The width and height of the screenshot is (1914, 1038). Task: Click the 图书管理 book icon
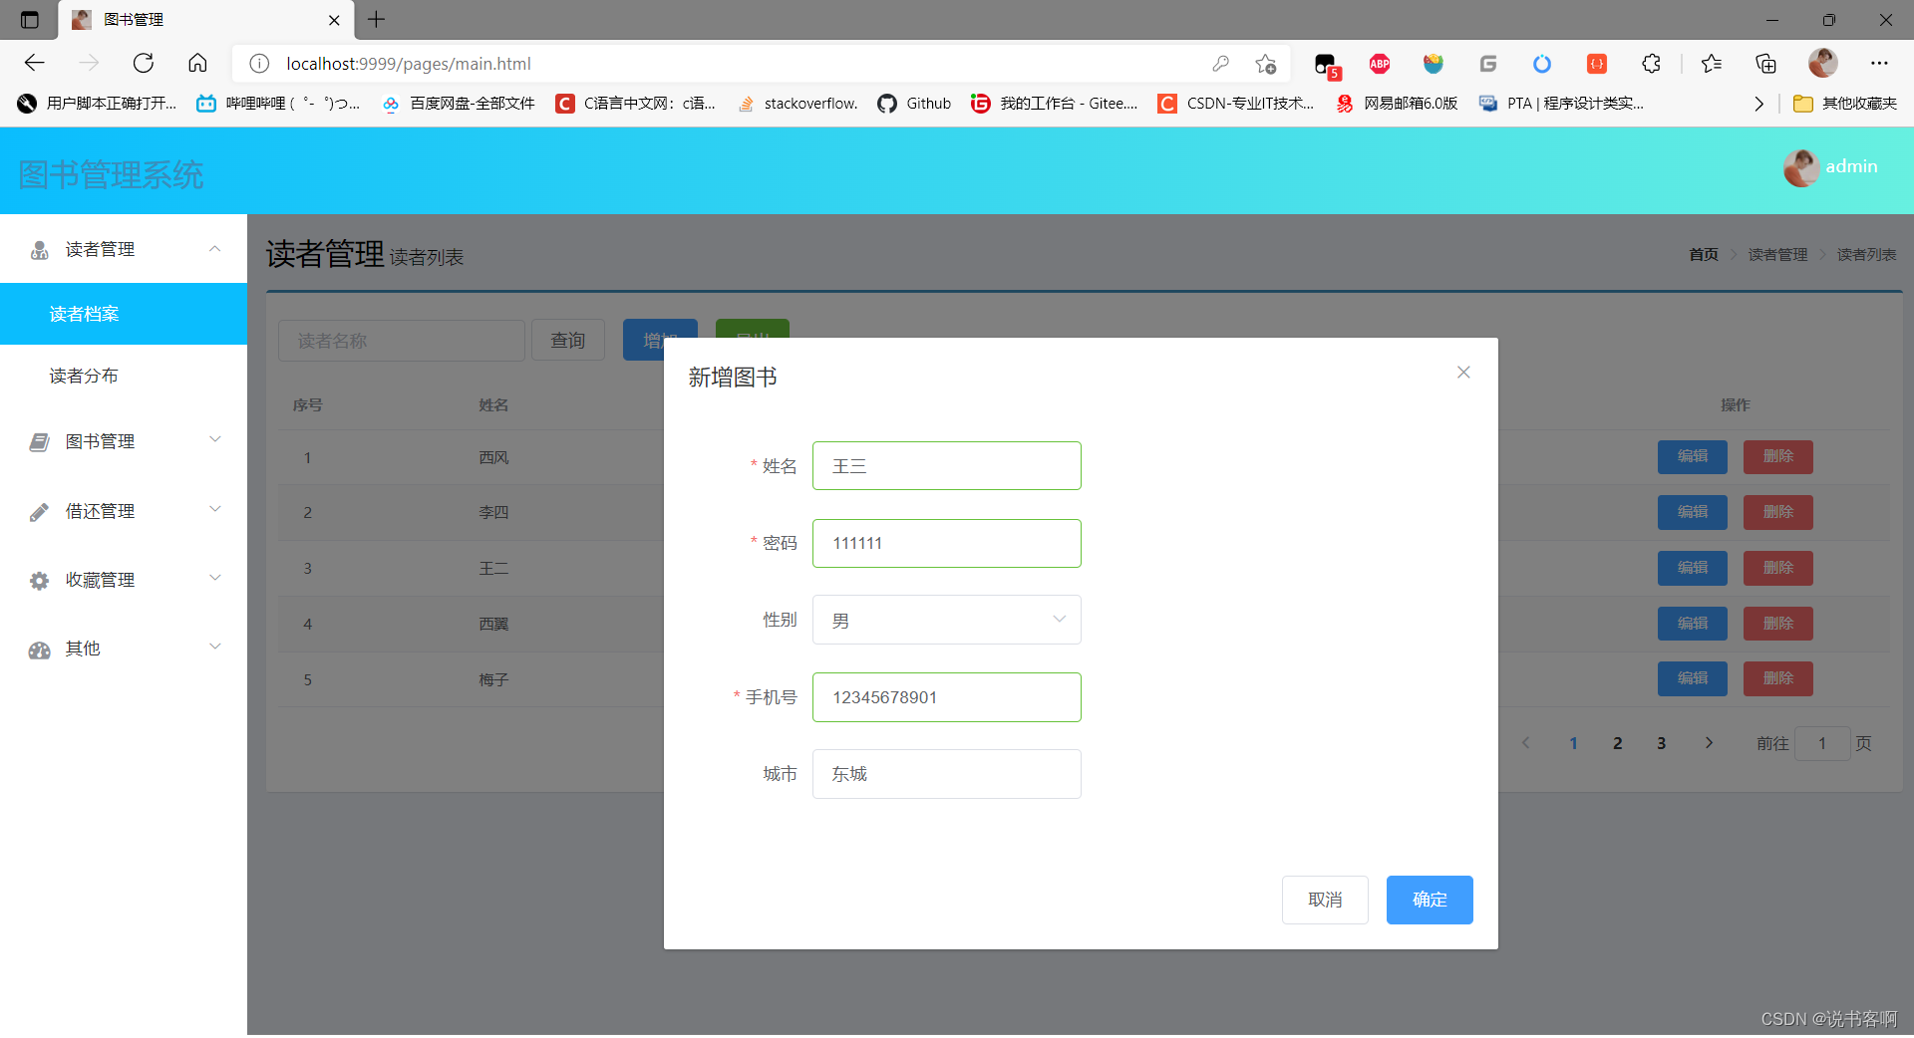pos(39,442)
